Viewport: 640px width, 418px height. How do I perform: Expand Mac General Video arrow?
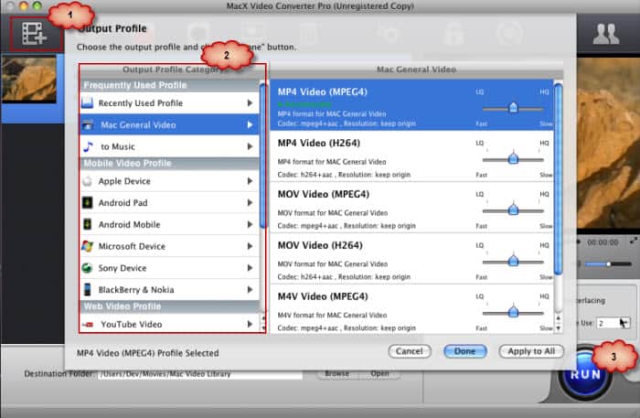(250, 124)
